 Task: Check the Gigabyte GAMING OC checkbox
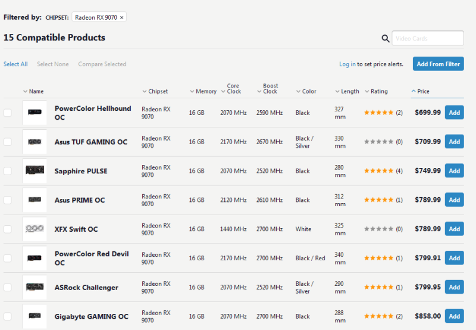[x=8, y=316]
